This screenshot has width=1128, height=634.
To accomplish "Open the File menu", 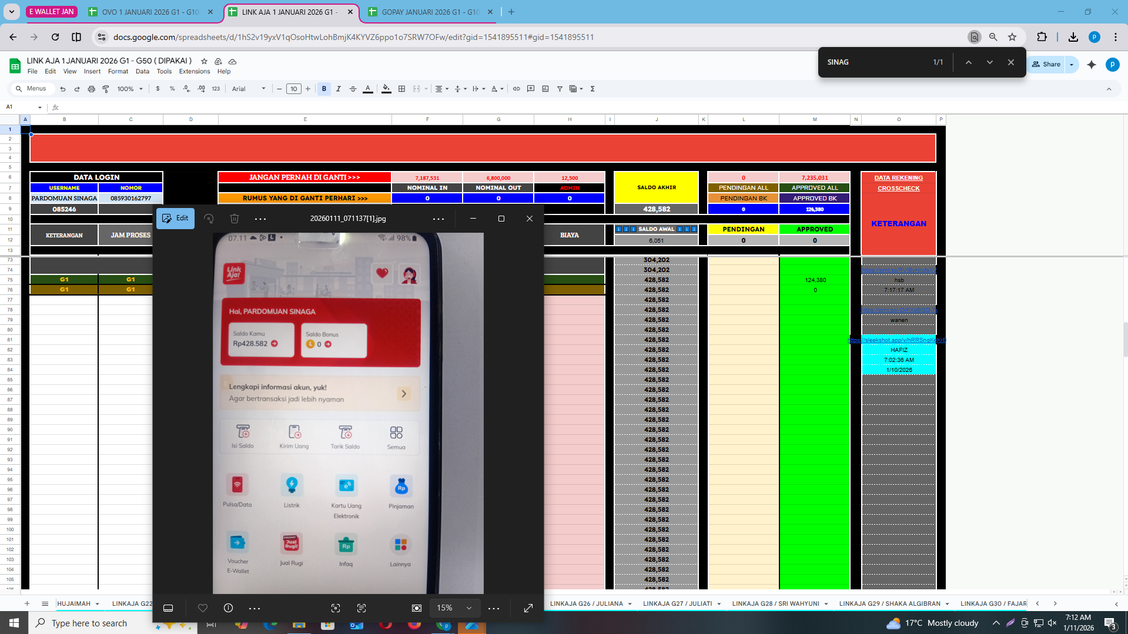I will (32, 71).
